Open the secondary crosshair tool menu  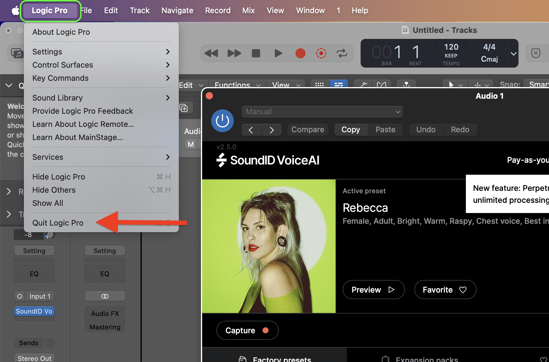(481, 85)
